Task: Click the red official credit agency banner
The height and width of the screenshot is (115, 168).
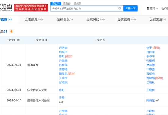Action: click(31, 8)
